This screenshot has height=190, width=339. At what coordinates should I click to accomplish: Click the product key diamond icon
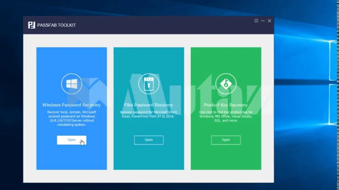[226, 84]
